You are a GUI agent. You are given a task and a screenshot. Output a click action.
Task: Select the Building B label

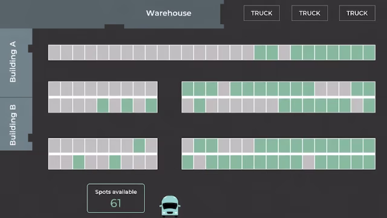[13, 125]
